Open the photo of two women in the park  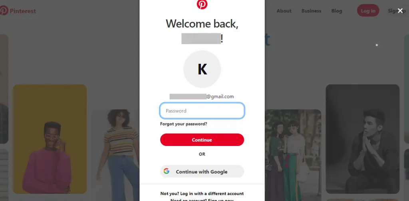(293, 155)
